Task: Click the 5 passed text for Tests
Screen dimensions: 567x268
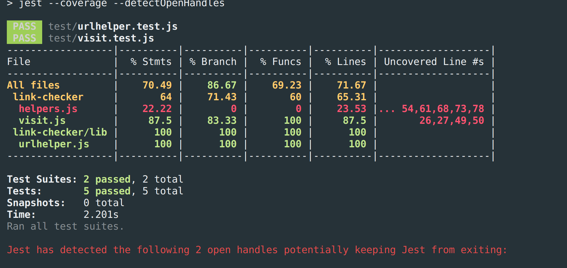Action: coord(107,191)
